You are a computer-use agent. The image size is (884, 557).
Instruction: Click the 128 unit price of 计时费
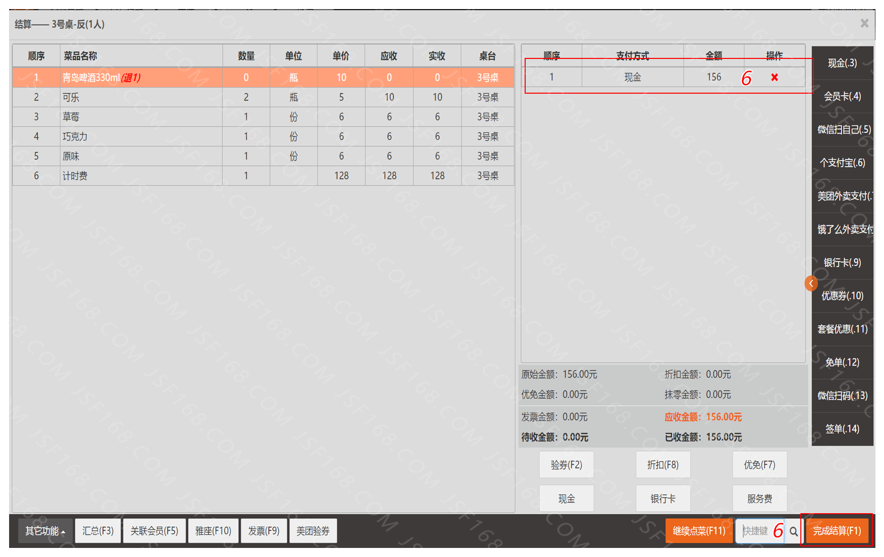[x=341, y=176]
